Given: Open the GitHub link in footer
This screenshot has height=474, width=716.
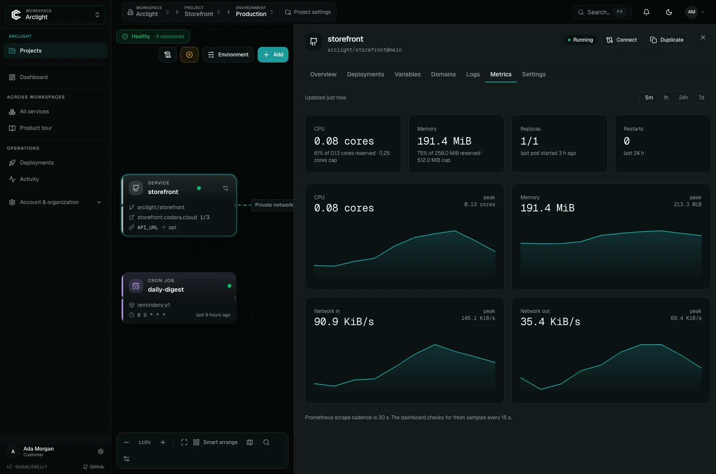Looking at the screenshot, I should pyautogui.click(x=93, y=467).
